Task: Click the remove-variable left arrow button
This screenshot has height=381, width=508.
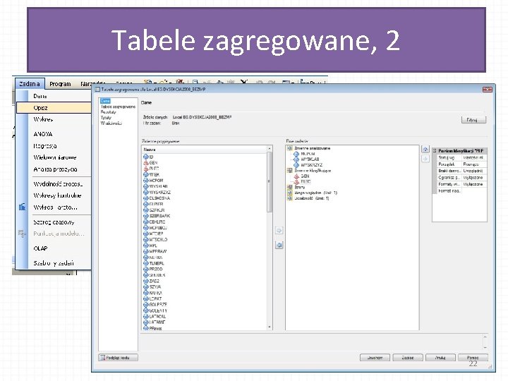Action: pos(279,245)
